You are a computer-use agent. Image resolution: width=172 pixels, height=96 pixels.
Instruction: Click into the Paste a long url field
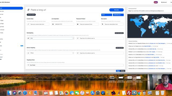(69, 10)
